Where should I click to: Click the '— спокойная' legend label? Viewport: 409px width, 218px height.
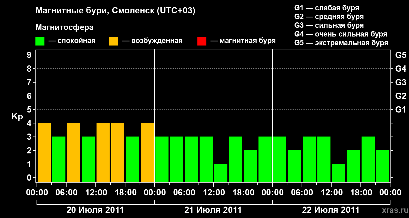(x=72, y=41)
